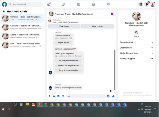Send quick response 'In talks. I'll let you know.'

(x=68, y=65)
